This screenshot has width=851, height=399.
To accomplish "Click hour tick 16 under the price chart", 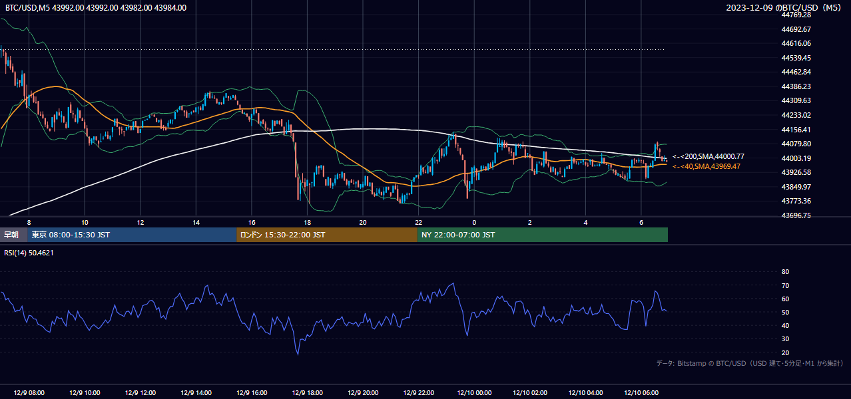I will pyautogui.click(x=251, y=222).
